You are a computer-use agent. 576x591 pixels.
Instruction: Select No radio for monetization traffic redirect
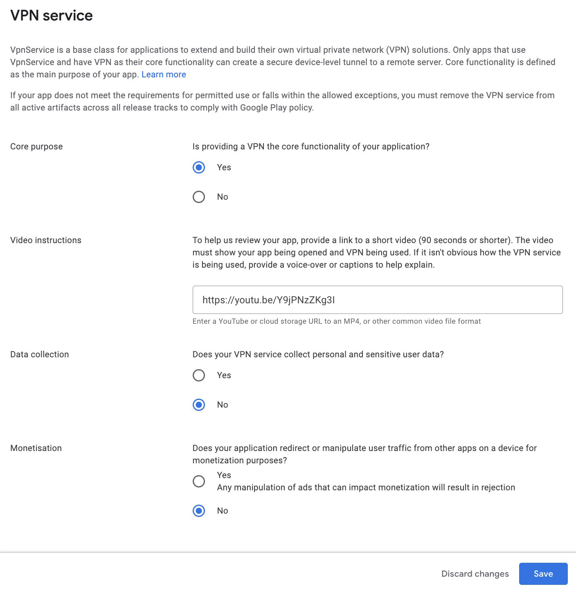199,511
